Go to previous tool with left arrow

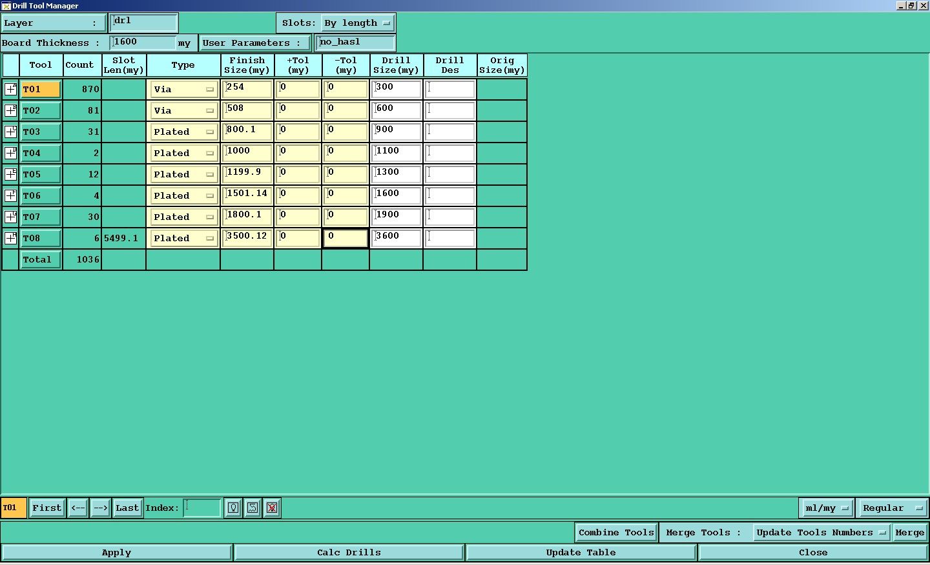[77, 508]
